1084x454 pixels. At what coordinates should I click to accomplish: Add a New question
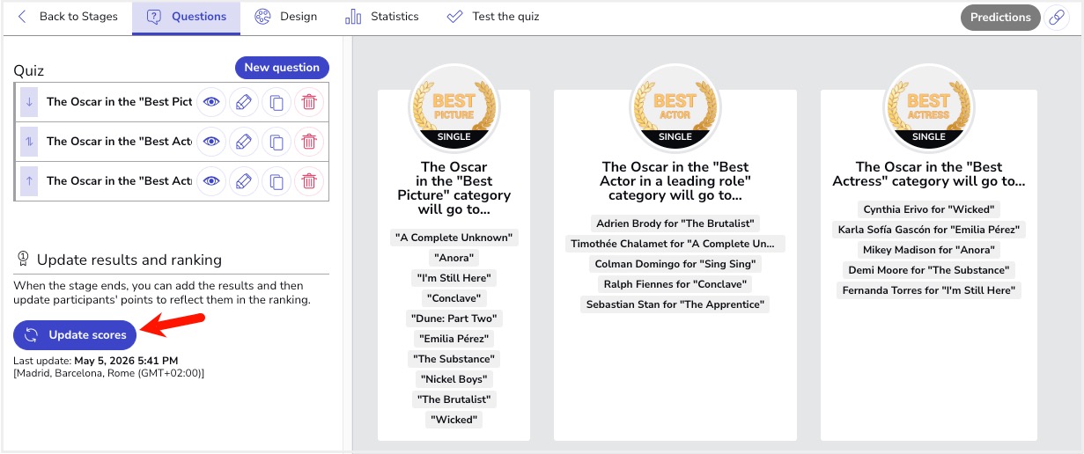pyautogui.click(x=282, y=68)
